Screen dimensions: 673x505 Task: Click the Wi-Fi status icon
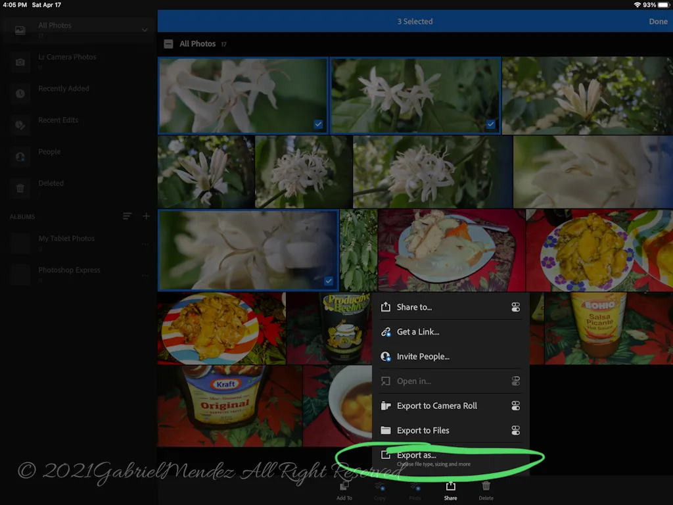point(638,5)
